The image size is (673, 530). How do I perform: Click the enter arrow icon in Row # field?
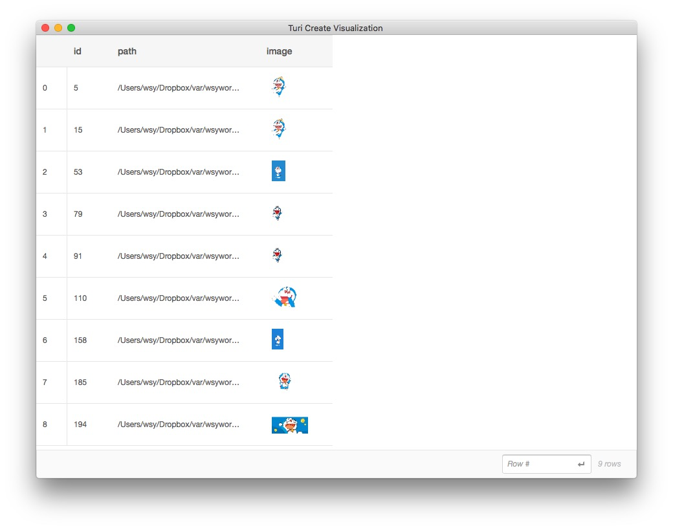[581, 464]
